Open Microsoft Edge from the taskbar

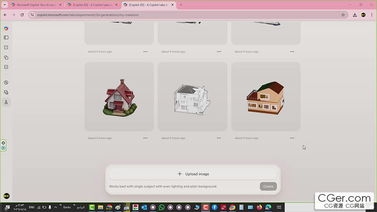click(x=268, y=207)
